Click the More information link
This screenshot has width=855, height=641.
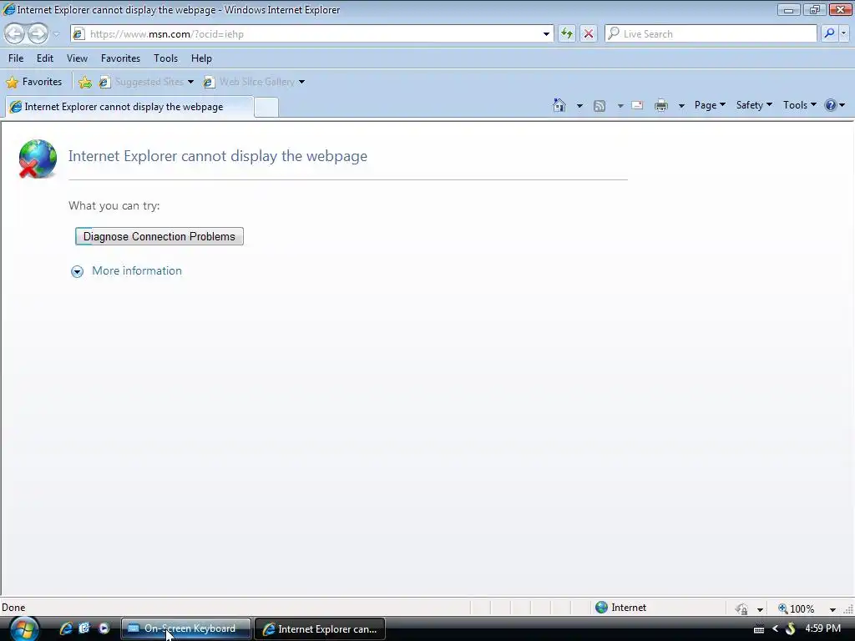click(x=137, y=271)
